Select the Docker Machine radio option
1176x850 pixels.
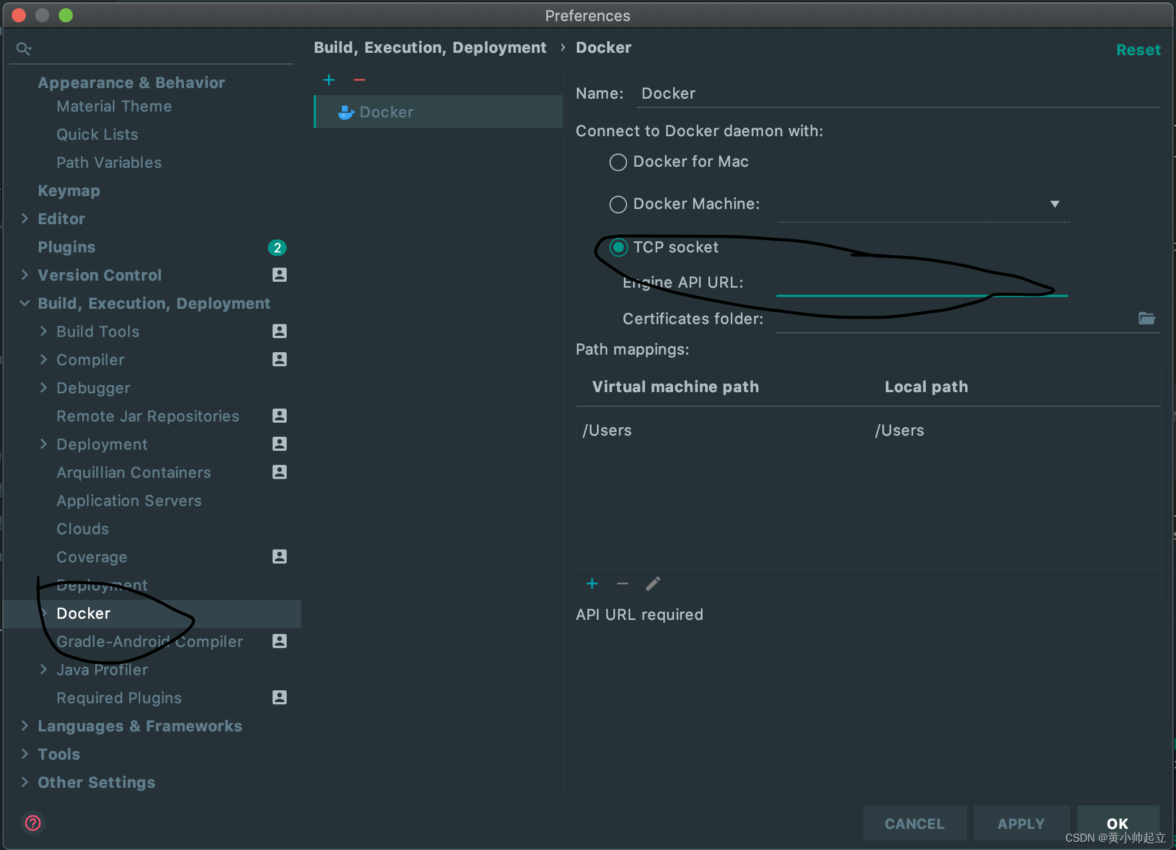click(618, 204)
